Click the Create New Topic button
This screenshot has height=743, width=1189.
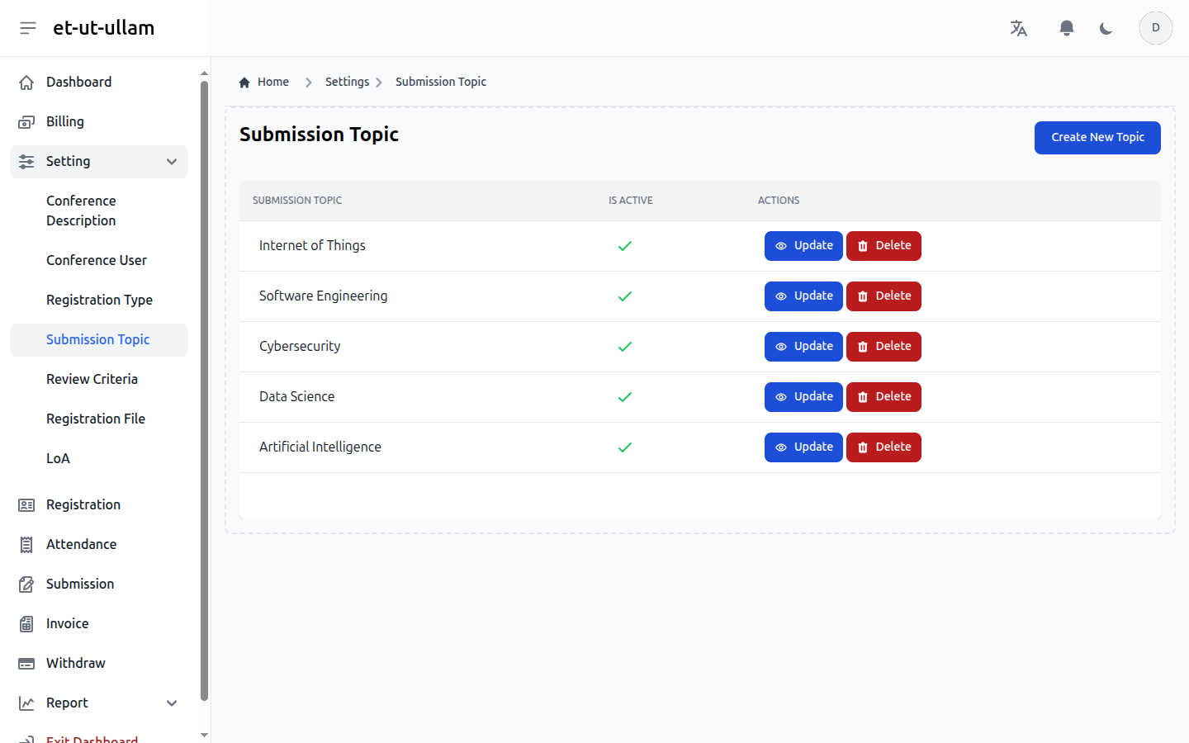[1097, 138]
